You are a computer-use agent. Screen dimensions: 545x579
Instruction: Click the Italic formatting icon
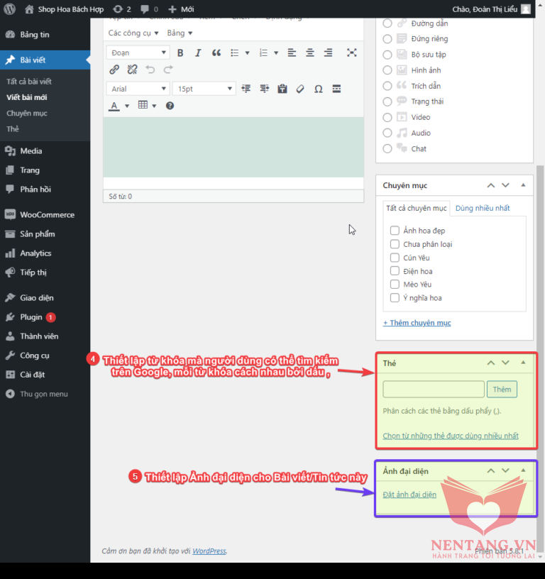(x=198, y=53)
